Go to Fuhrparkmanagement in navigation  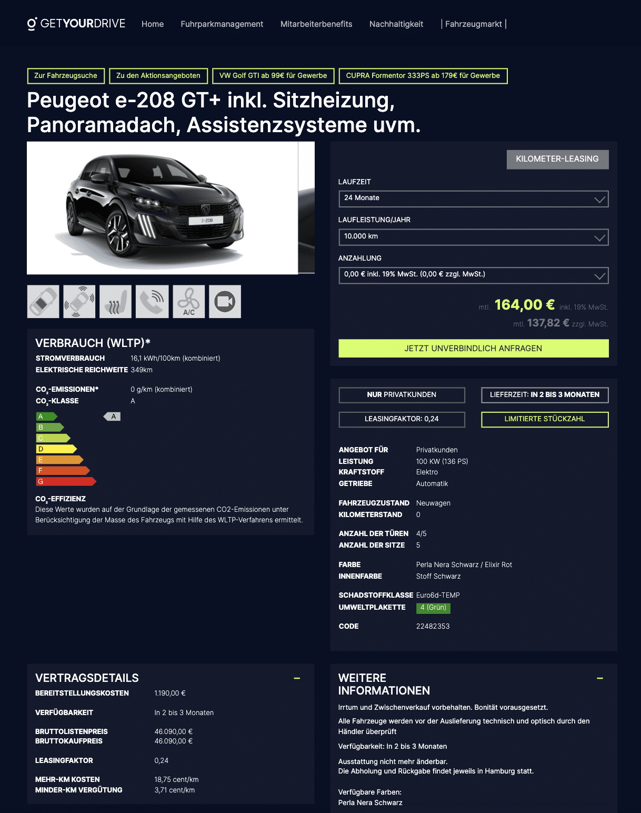point(222,24)
